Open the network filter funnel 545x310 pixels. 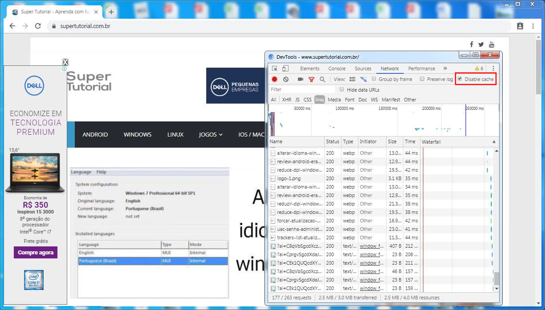click(311, 79)
